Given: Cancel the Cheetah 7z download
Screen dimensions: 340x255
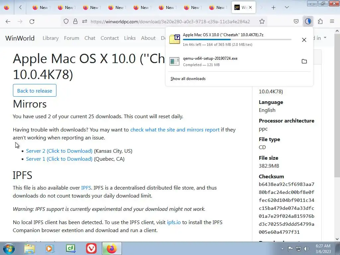Looking at the screenshot, I should 304,40.
